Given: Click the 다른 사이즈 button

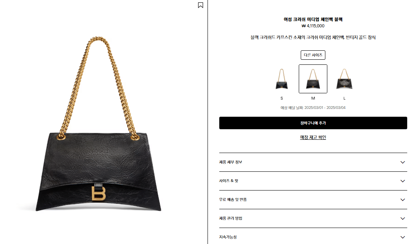Looking at the screenshot, I should (313, 55).
